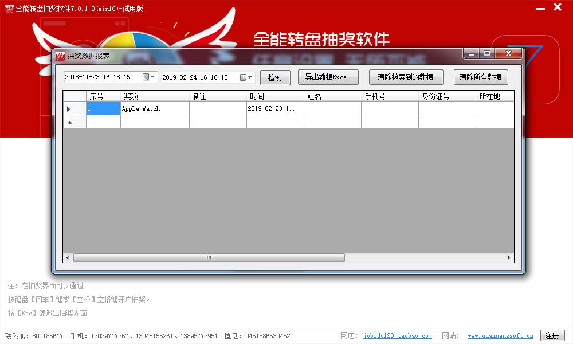The image size is (573, 344).
Task: Click the calendar icon in the end date picker
Action: [x=244, y=76]
